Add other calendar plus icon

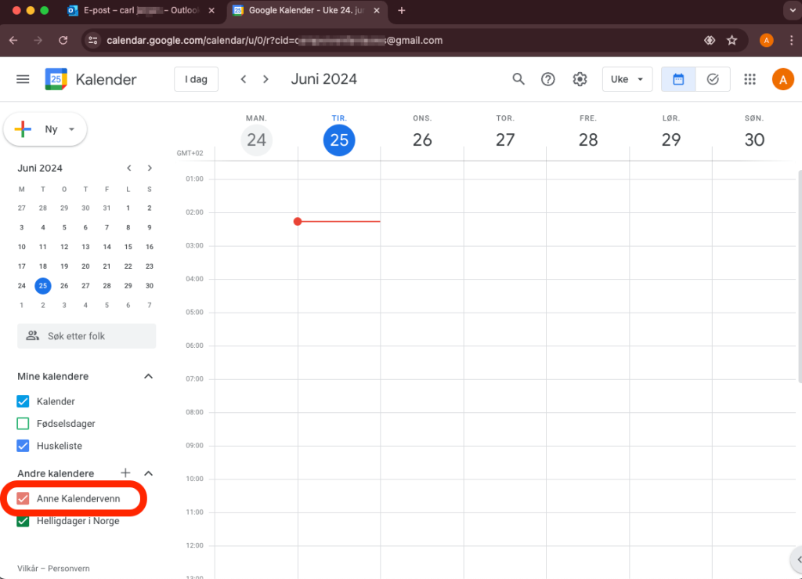click(125, 473)
